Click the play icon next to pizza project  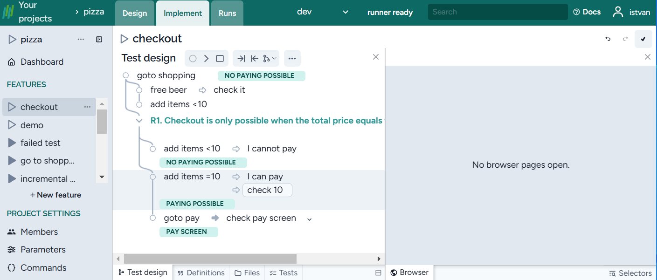pos(12,40)
